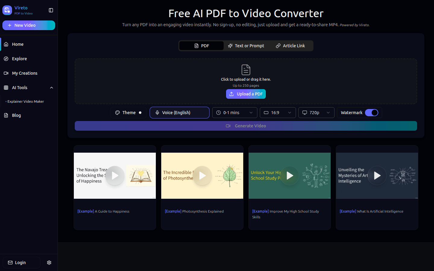
Task: Click the Home house icon
Action: tap(6, 44)
